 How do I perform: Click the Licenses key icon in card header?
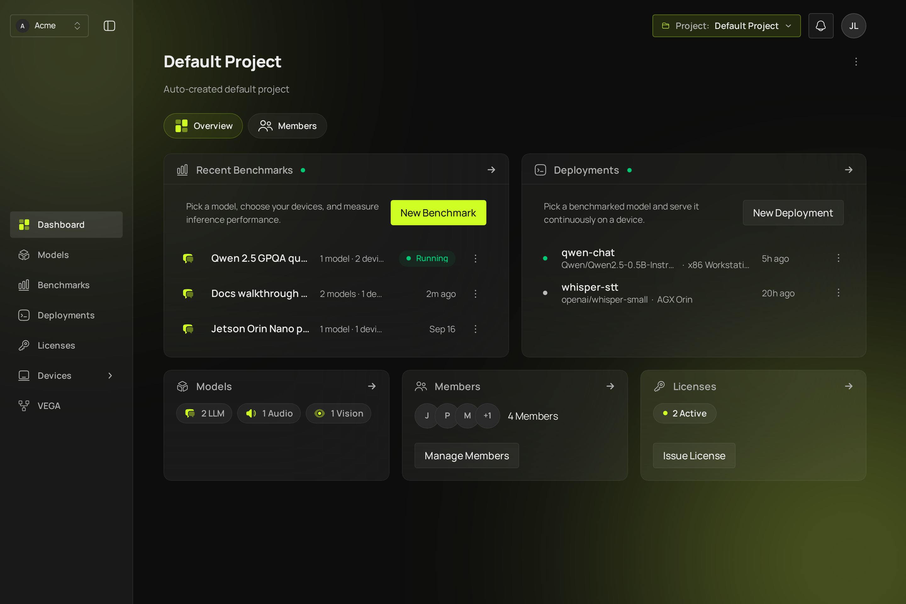click(x=659, y=386)
